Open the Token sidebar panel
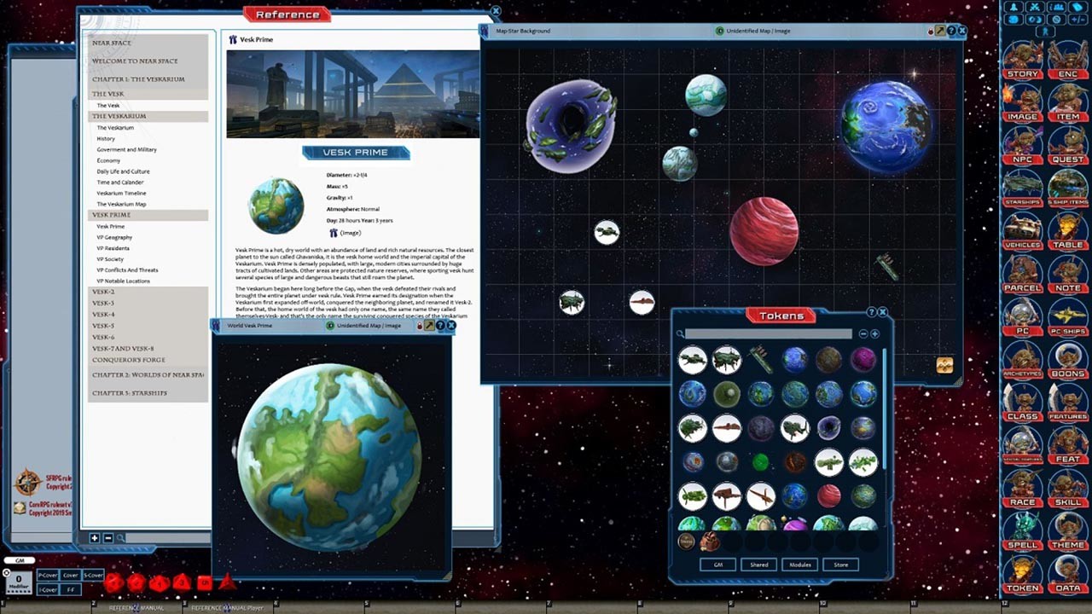The image size is (1092, 614). pyautogui.click(x=1022, y=573)
